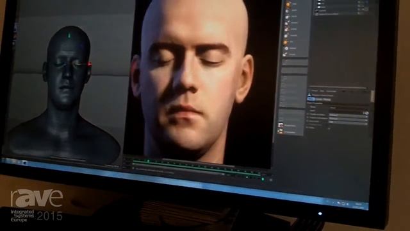Click the red-and-white thumbnail in the lower-left panel
The height and width of the screenshot is (231, 410).
281,125
